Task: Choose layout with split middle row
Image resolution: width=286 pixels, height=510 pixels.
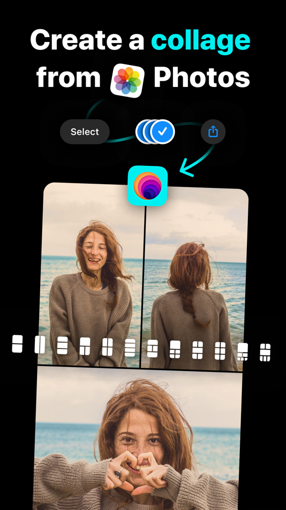Action: (x=153, y=348)
